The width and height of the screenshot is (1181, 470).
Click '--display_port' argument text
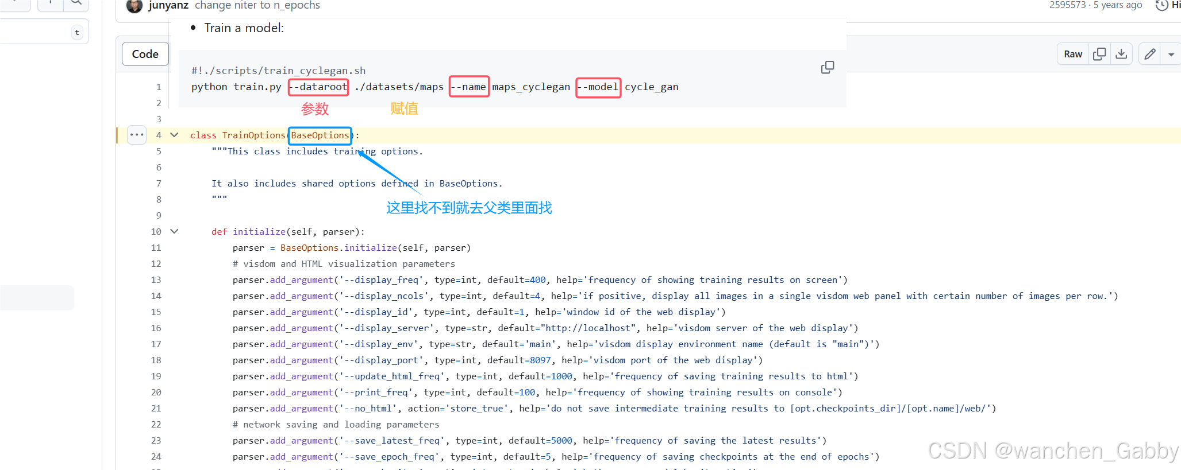pyautogui.click(x=382, y=360)
